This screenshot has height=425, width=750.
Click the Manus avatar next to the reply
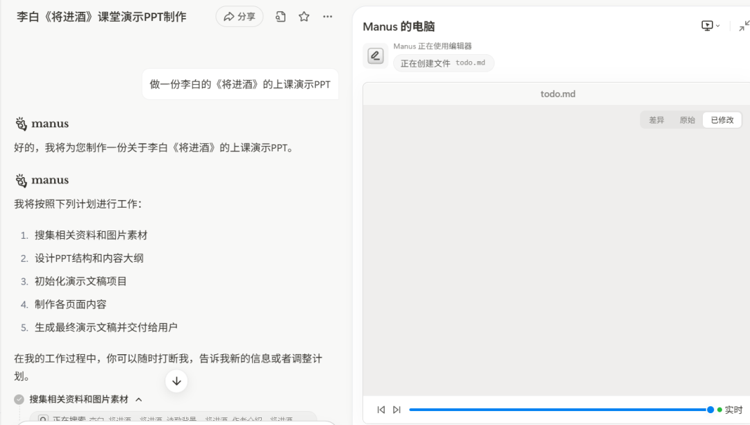tap(20, 123)
